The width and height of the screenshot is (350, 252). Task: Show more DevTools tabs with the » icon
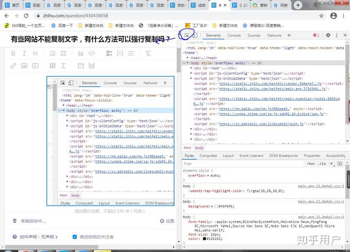pos(289,35)
